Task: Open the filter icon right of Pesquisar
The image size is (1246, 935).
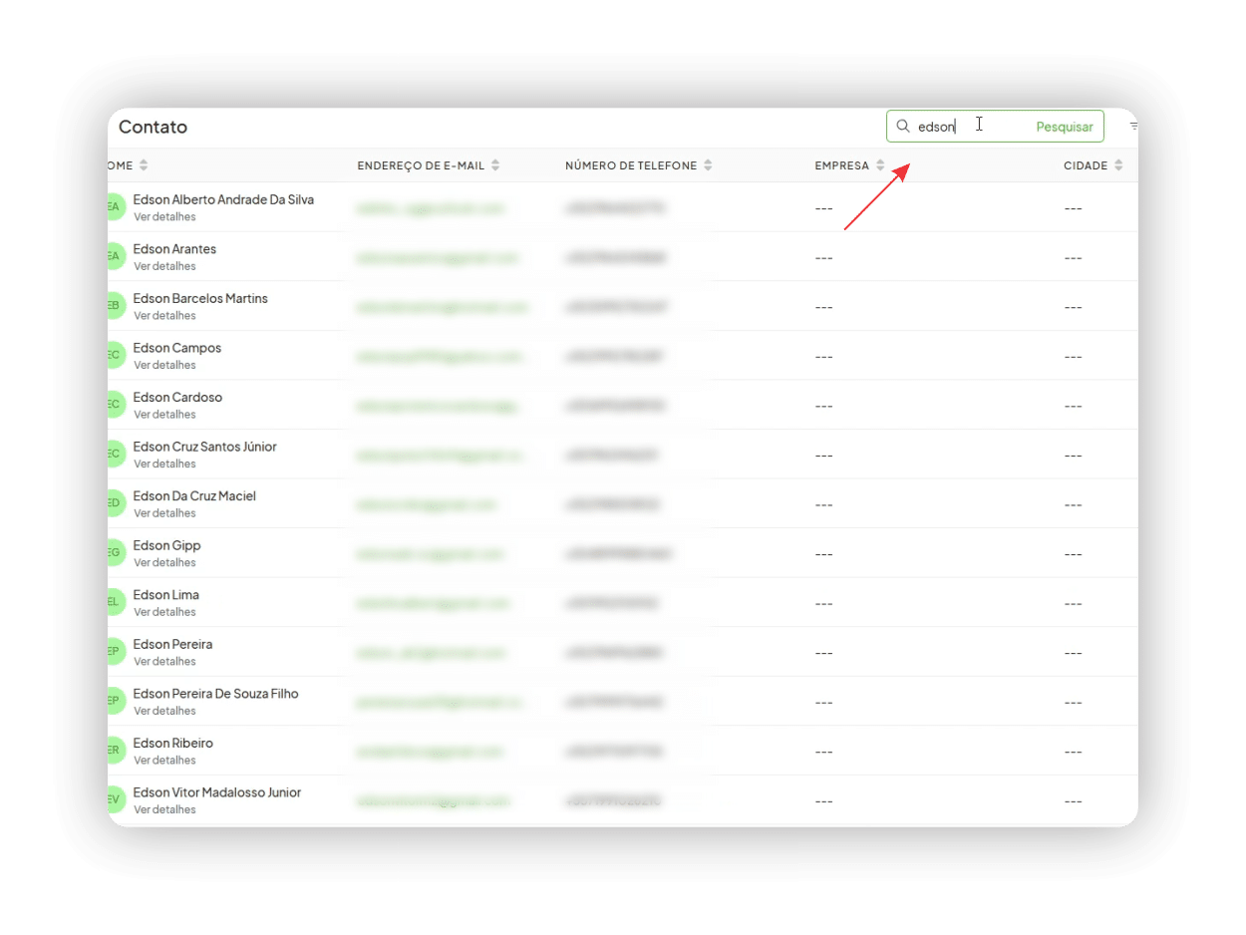Action: (x=1133, y=127)
